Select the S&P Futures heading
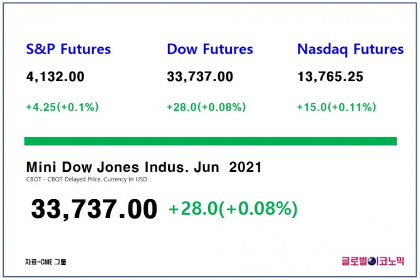Image resolution: width=420 pixels, height=280 pixels. coord(68,49)
